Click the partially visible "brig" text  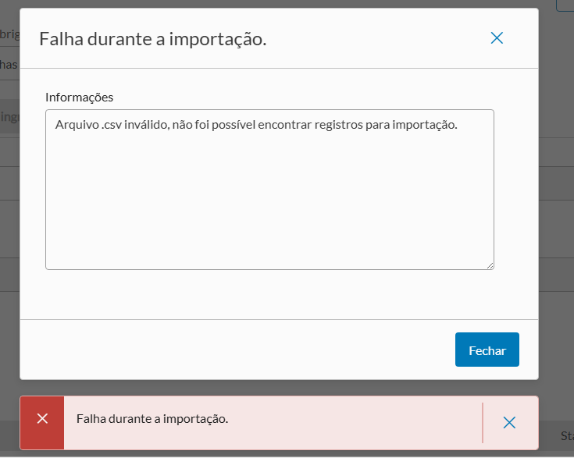(9, 34)
